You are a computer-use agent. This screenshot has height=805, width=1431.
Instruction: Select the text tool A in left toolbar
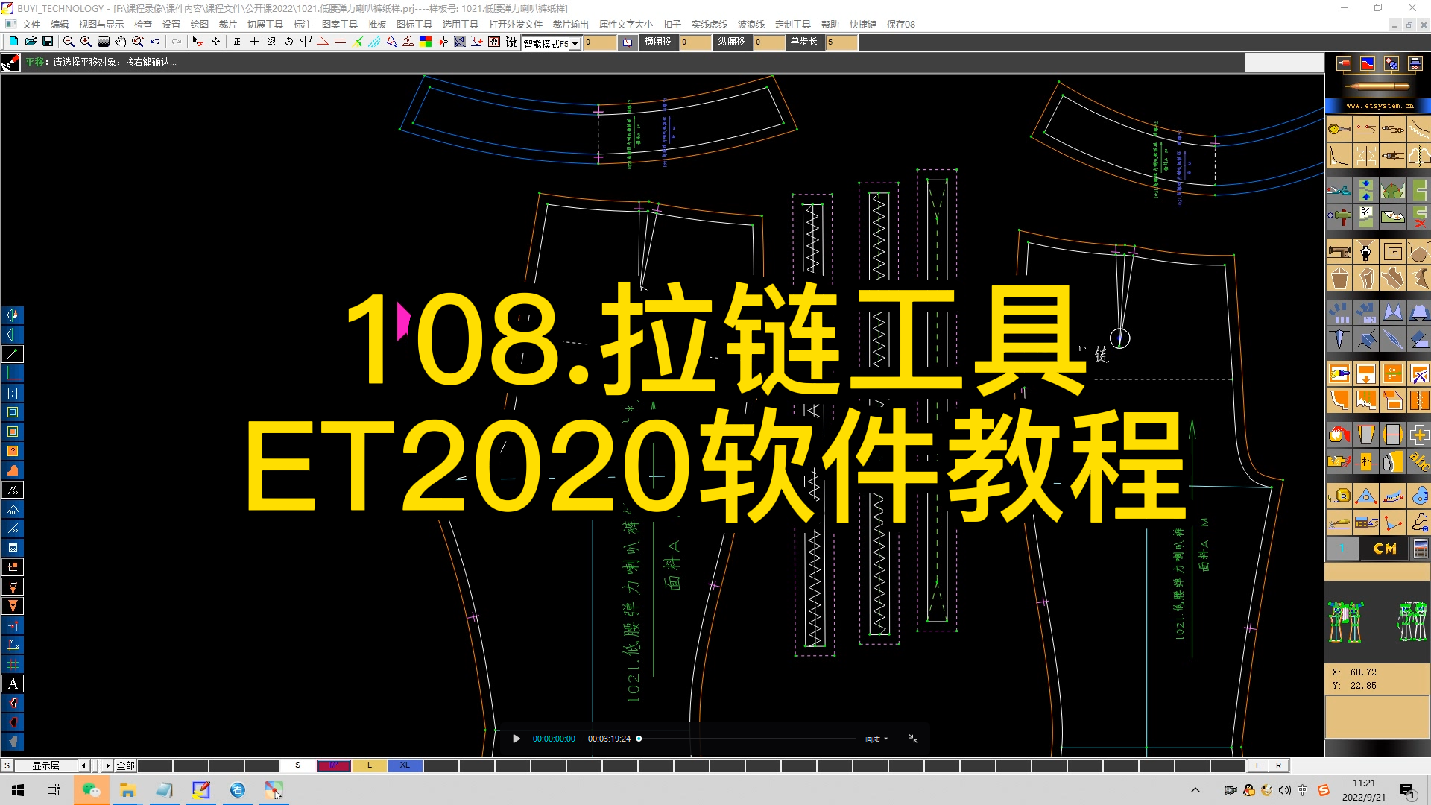pos(12,684)
